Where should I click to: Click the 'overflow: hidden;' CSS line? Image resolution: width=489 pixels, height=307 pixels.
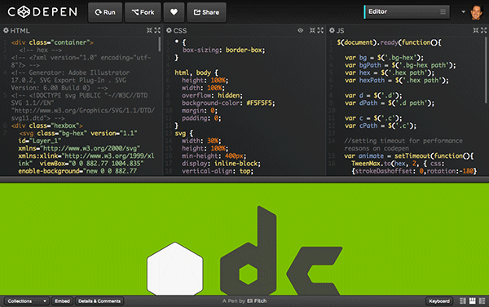pyautogui.click(x=212, y=95)
